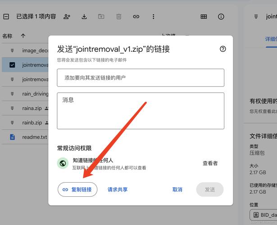Click the 已选择 1 项内容 selection label
This screenshot has height=225, width=277.
pyautogui.click(x=36, y=17)
